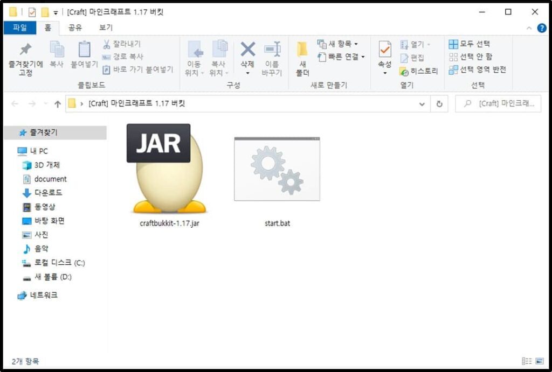Open Quick Access Toolbar customize dropdown
This screenshot has height=372, width=552.
point(56,13)
